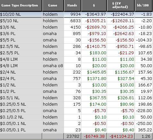Click the -$21.29 EV adjusted cell
The height and width of the screenshot is (140, 153).
click(121, 53)
